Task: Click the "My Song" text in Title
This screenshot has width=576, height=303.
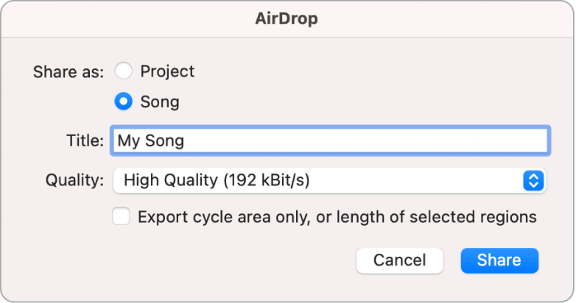Action: pos(151,140)
